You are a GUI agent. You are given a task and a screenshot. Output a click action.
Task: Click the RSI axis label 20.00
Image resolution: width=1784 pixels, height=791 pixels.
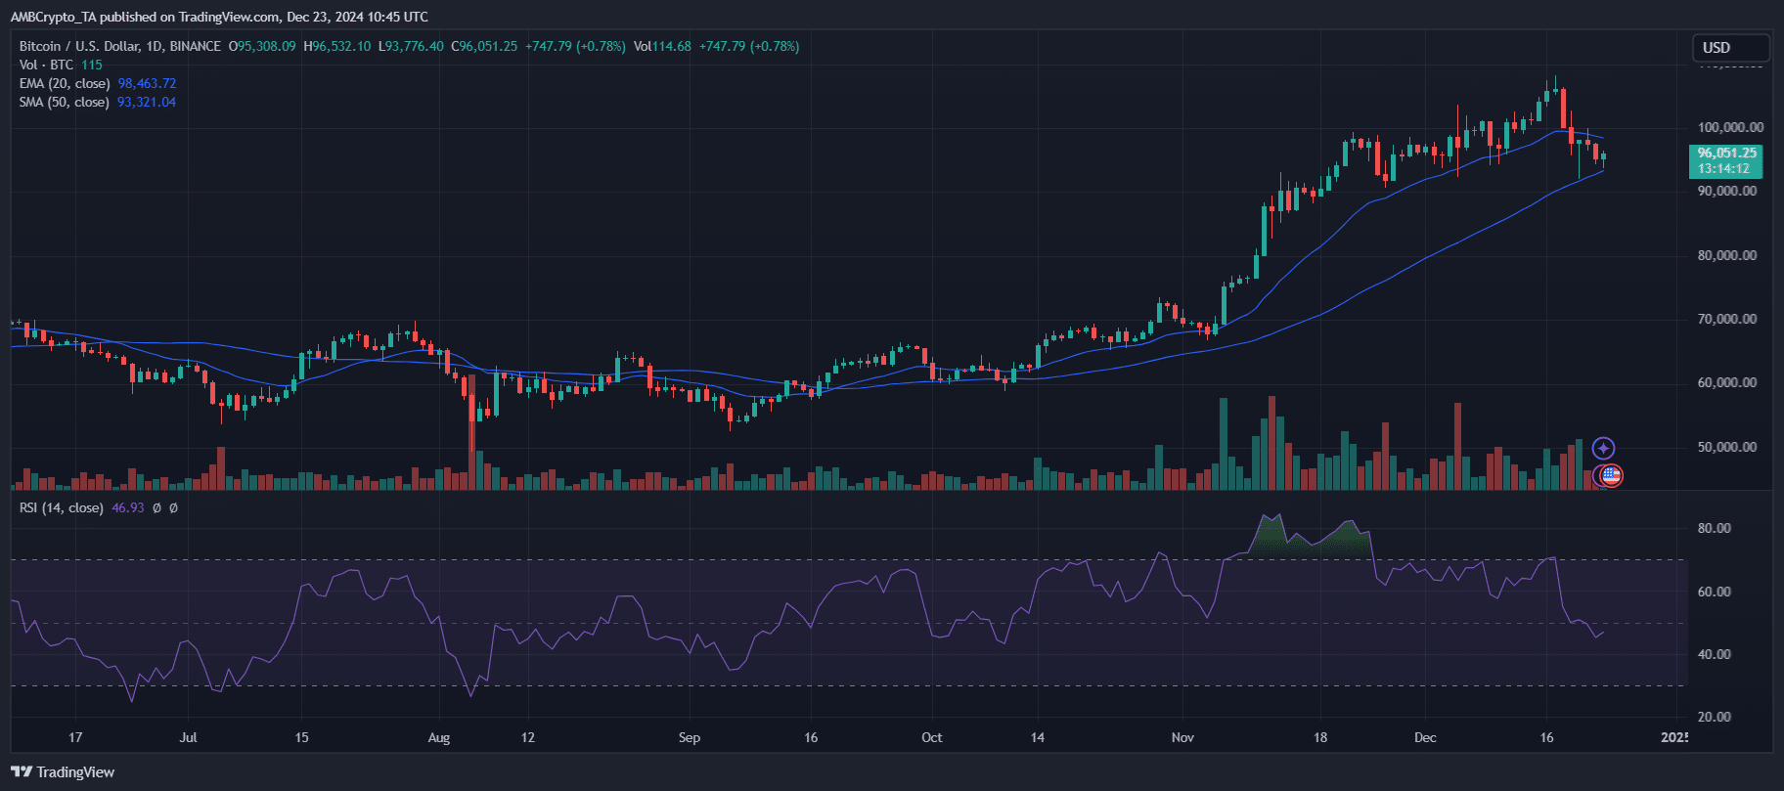pyautogui.click(x=1715, y=717)
